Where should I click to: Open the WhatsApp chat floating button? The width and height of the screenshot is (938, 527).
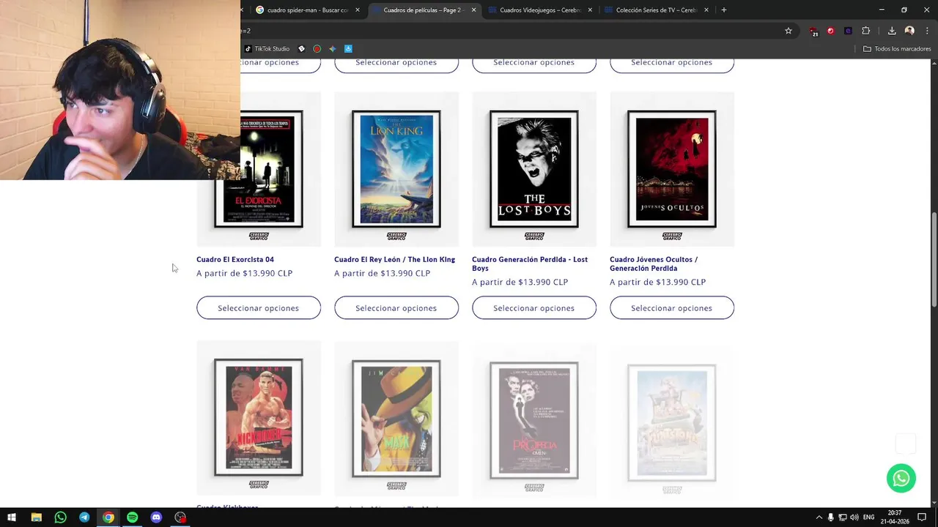tap(901, 478)
